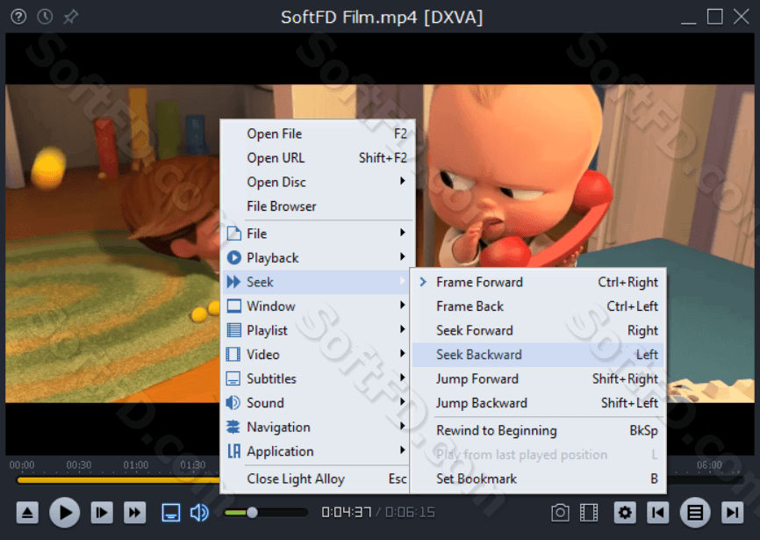Click the frame step button
The width and height of the screenshot is (760, 540).
pyautogui.click(x=102, y=513)
